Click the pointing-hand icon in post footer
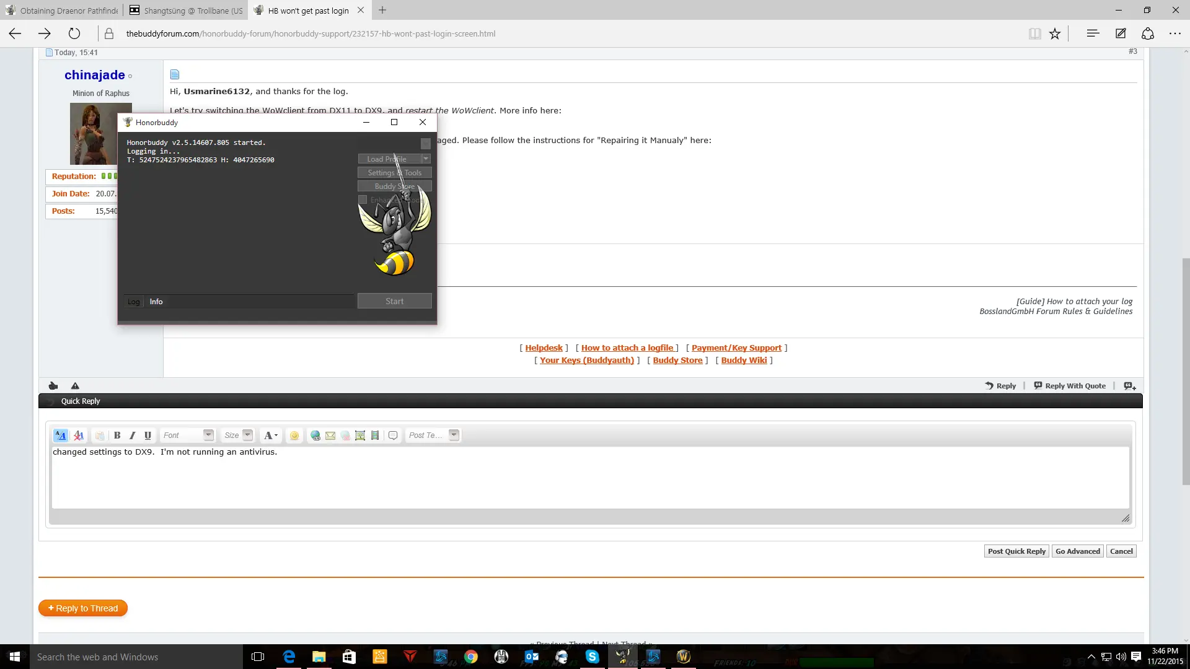The width and height of the screenshot is (1190, 669). point(53,386)
